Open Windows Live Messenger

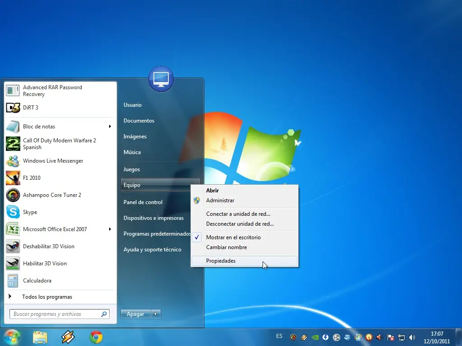(60, 161)
